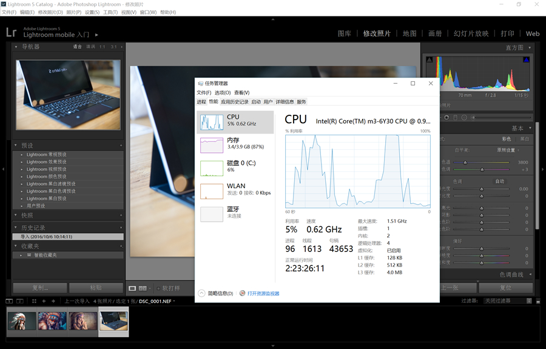This screenshot has height=349, width=546.
Task: Click the 色温 temperature slider handle
Action: point(465,163)
